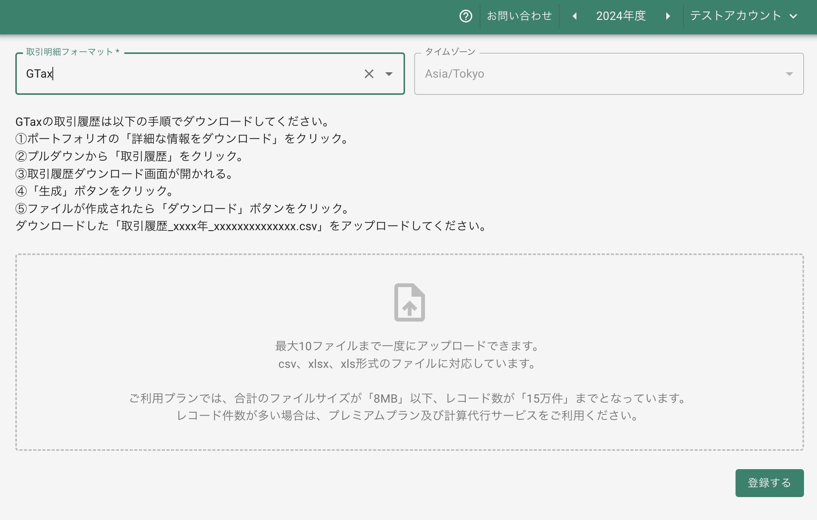Select step ①ポートフォリオの instruction line
Viewport: 817px width, 520px height.
(182, 138)
